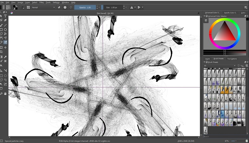
Task: Select the Text tool in toolbox
Action: [x=6, y=16]
